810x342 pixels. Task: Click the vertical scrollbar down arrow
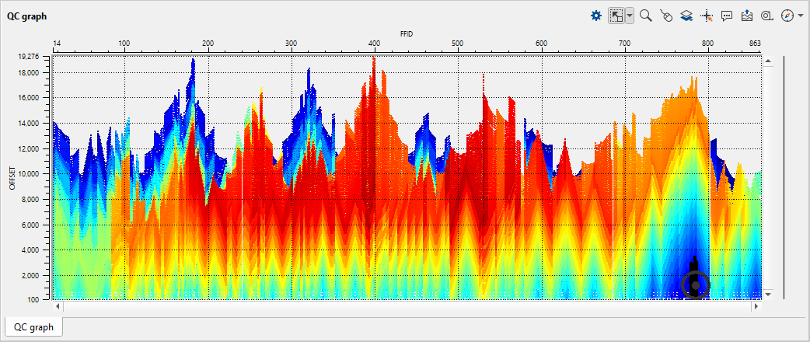pos(767,294)
